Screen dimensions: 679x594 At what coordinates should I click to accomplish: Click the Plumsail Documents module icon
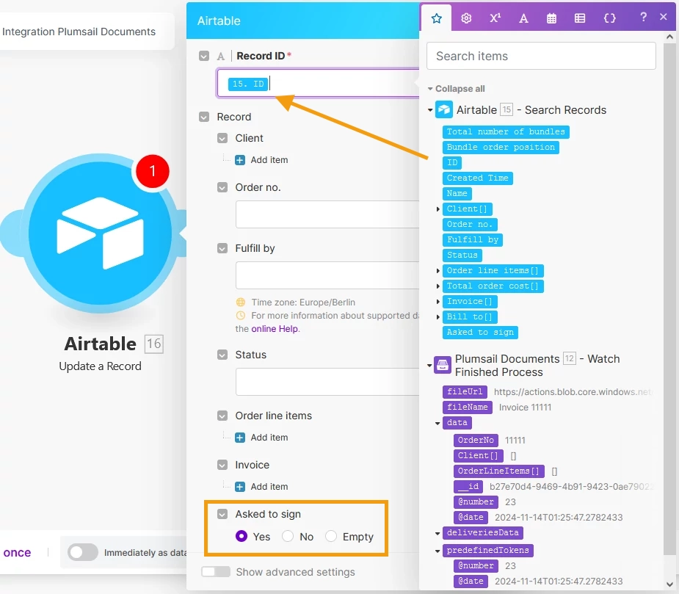[443, 365]
